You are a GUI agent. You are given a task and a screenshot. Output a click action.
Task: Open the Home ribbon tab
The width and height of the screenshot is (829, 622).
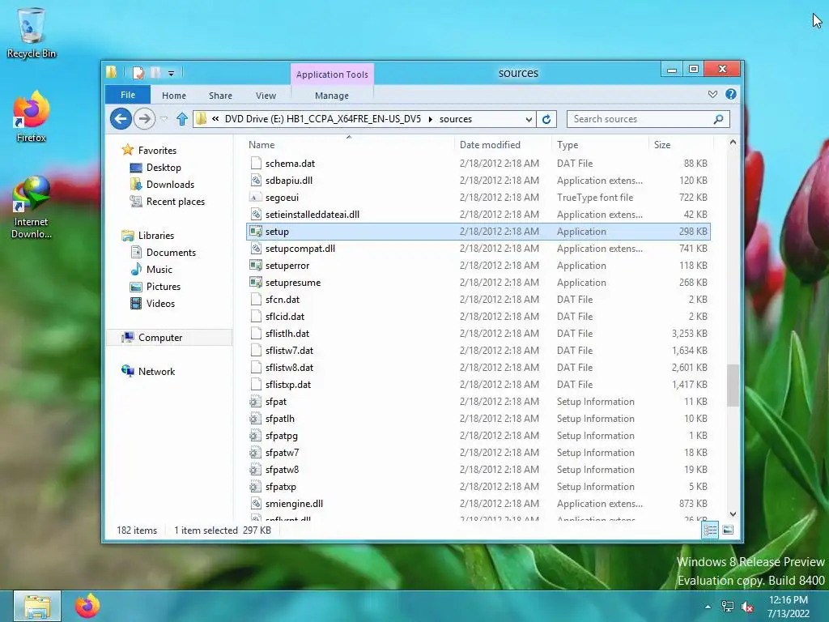(174, 96)
